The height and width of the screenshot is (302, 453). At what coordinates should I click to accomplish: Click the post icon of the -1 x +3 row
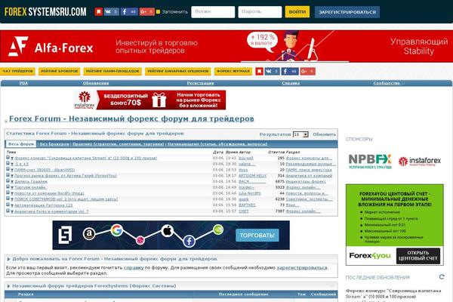pos(8,163)
